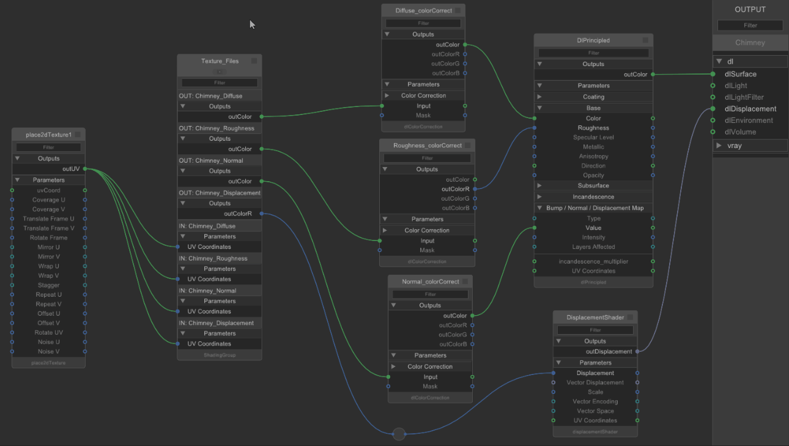789x446 pixels.
Task: Click the Roughness input port on DlPrincipled
Action: [535, 128]
